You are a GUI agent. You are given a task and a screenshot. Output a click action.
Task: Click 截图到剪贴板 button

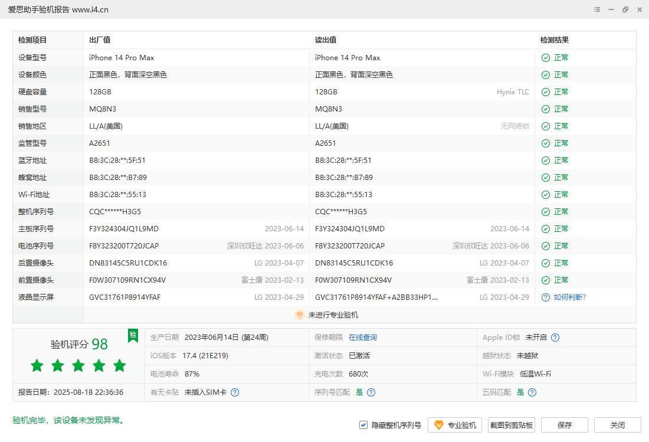(x=511, y=425)
